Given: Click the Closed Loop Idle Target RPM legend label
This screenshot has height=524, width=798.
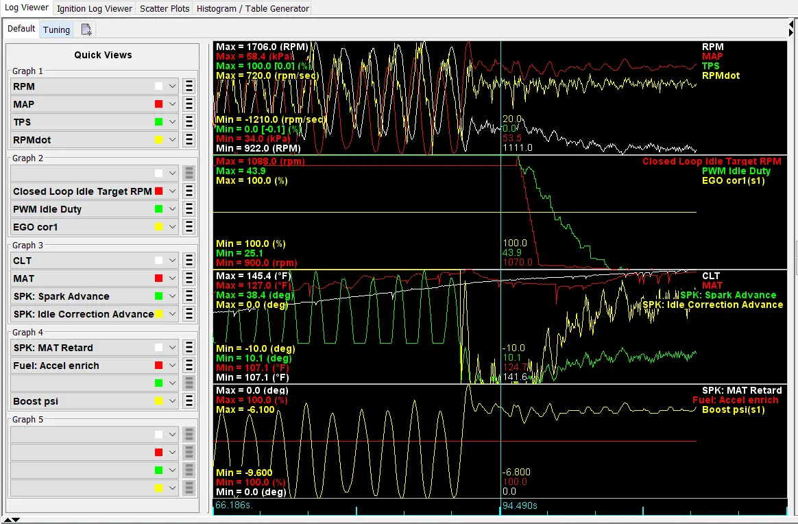Looking at the screenshot, I should coord(712,161).
